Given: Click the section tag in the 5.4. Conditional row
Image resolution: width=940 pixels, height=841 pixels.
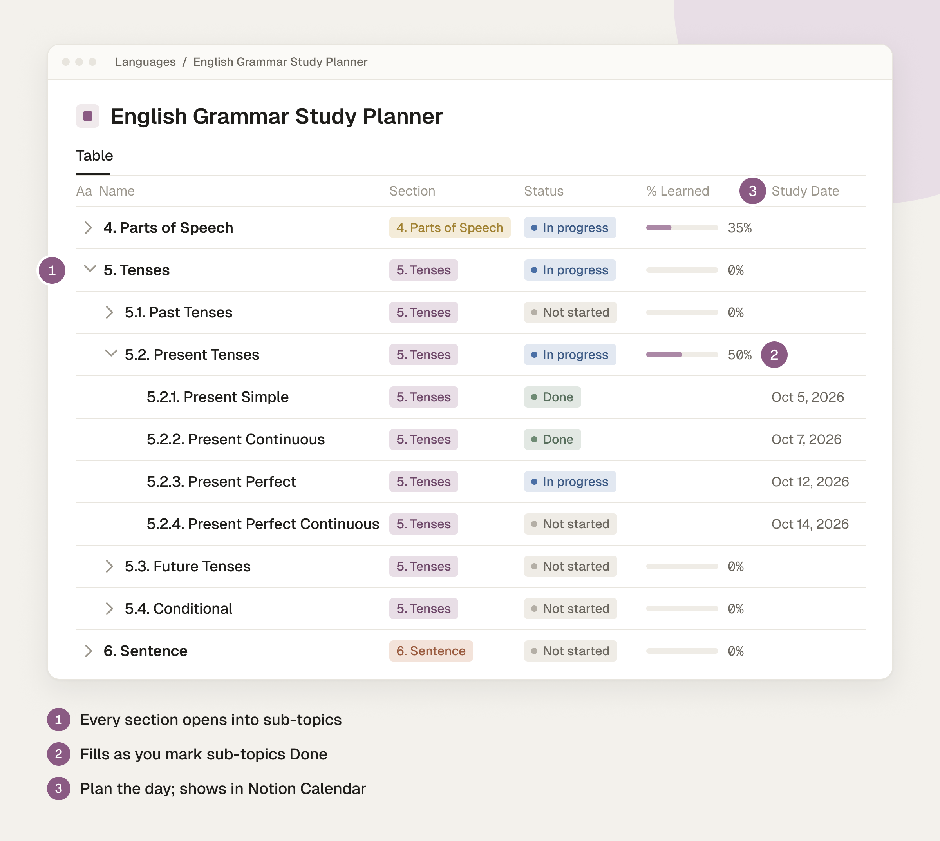Looking at the screenshot, I should pyautogui.click(x=423, y=609).
